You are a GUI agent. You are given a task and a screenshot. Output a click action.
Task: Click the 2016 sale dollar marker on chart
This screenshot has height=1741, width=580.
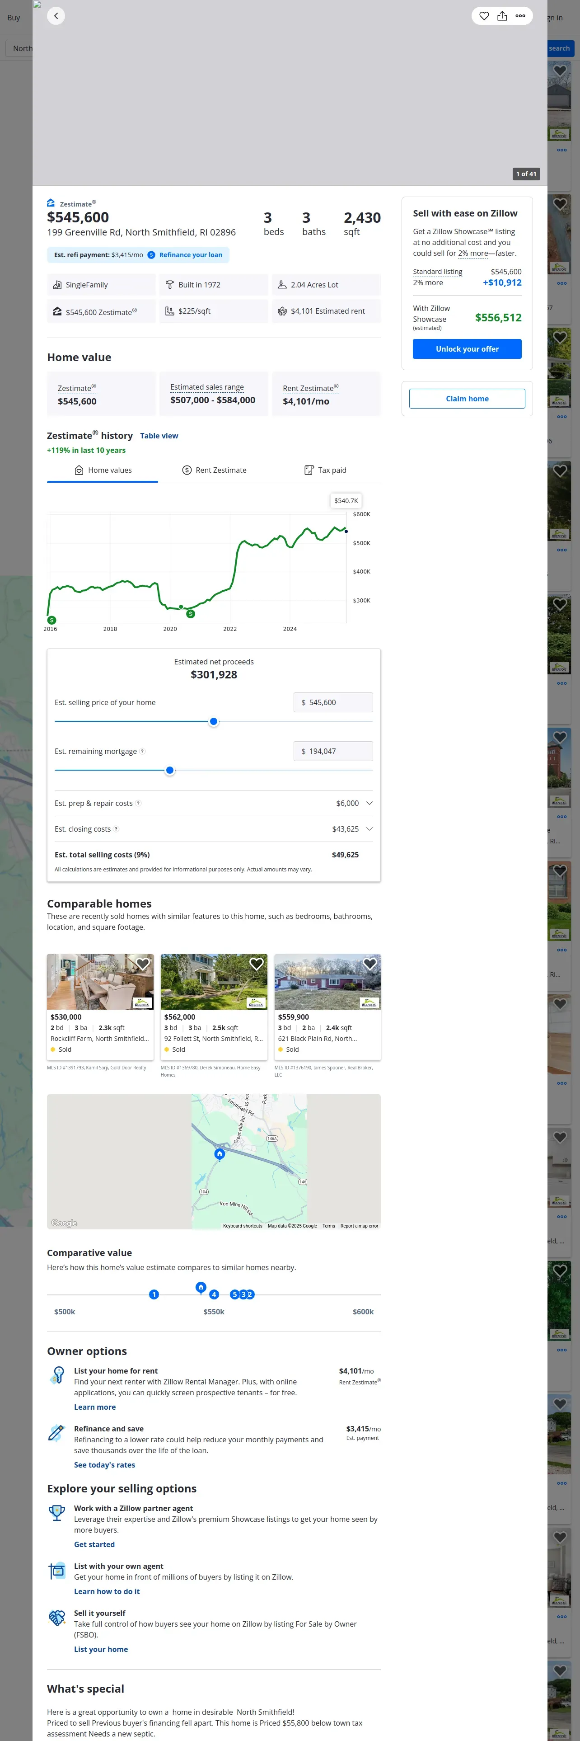(x=52, y=620)
